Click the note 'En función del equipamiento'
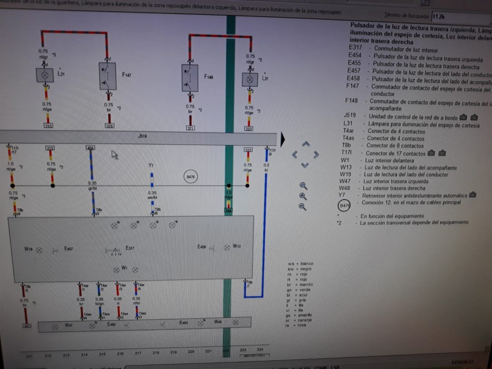 click(x=392, y=216)
